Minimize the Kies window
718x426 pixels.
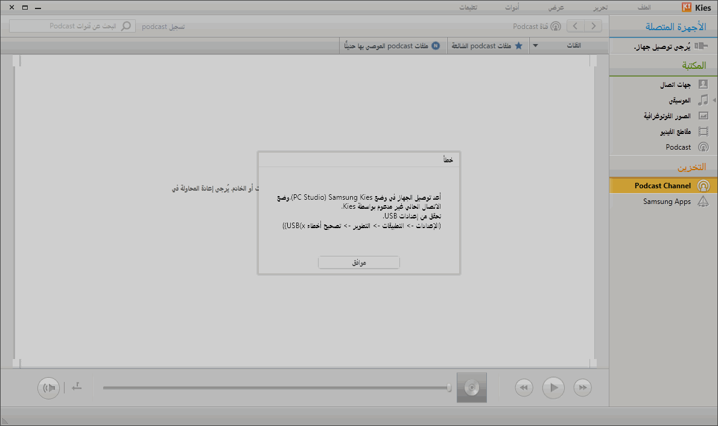click(38, 7)
